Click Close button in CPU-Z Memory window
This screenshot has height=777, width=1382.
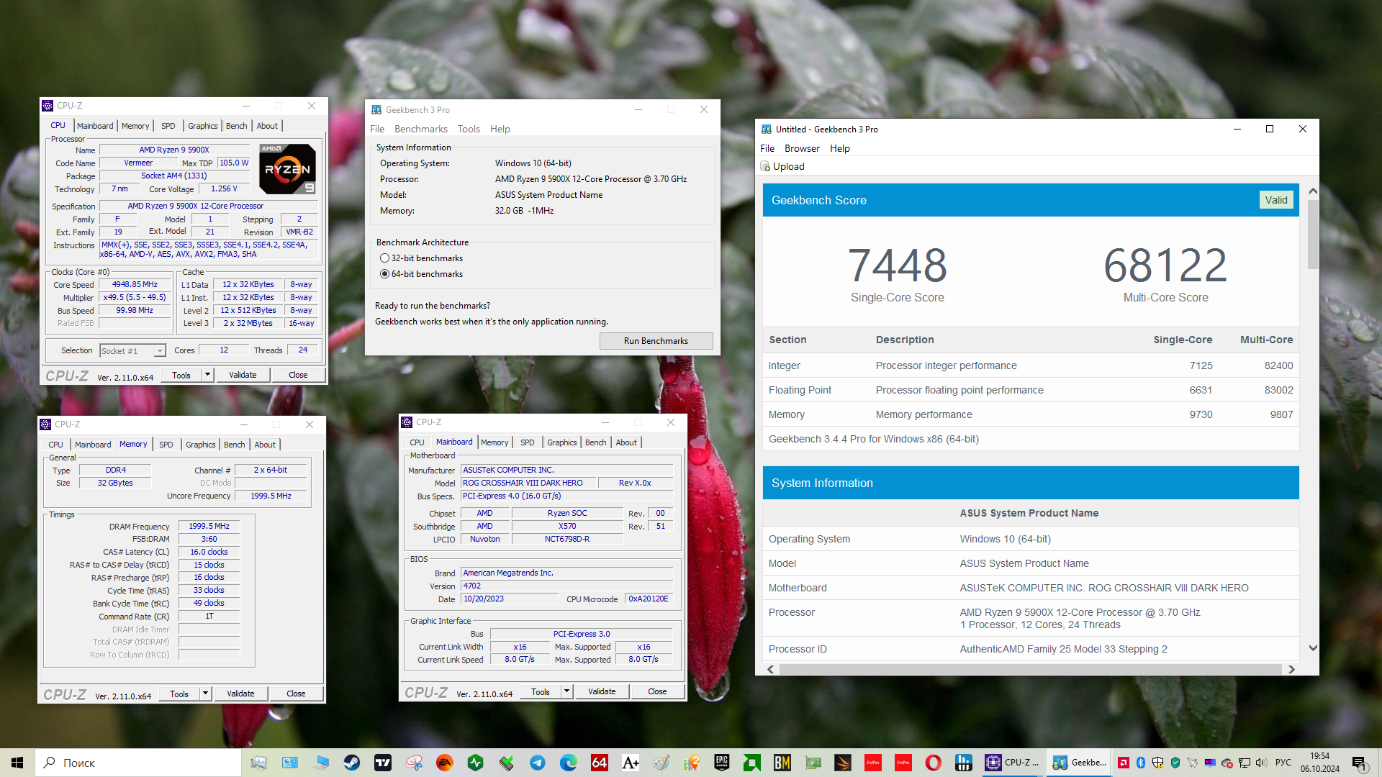point(296,694)
